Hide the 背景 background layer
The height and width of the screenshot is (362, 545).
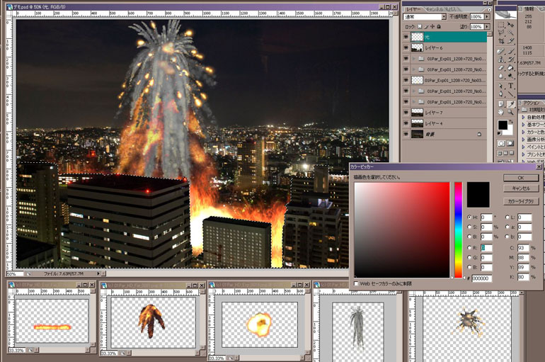pyautogui.click(x=406, y=134)
